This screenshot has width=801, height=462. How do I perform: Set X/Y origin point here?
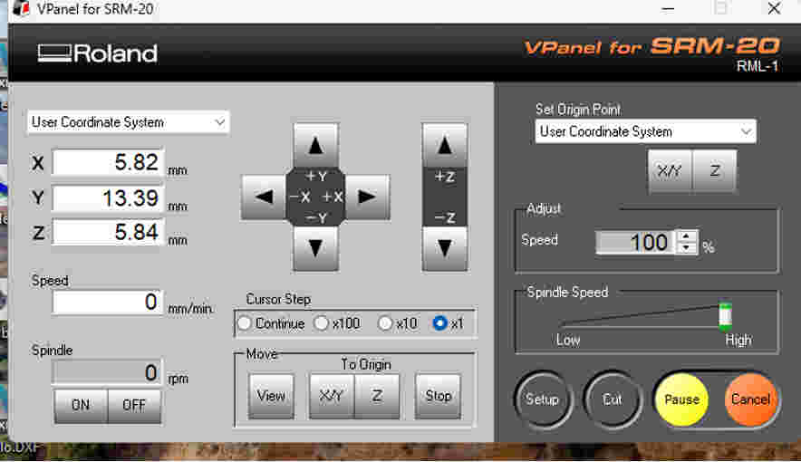(670, 170)
